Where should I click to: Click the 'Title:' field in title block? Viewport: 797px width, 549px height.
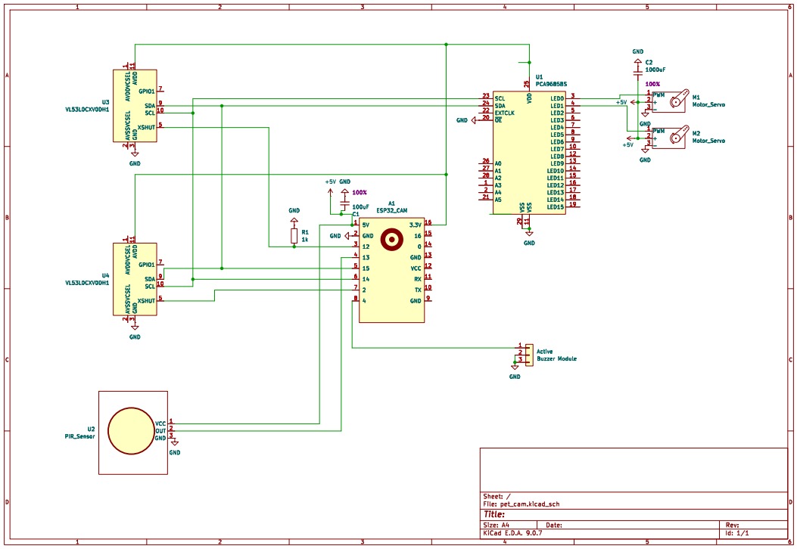(x=494, y=514)
